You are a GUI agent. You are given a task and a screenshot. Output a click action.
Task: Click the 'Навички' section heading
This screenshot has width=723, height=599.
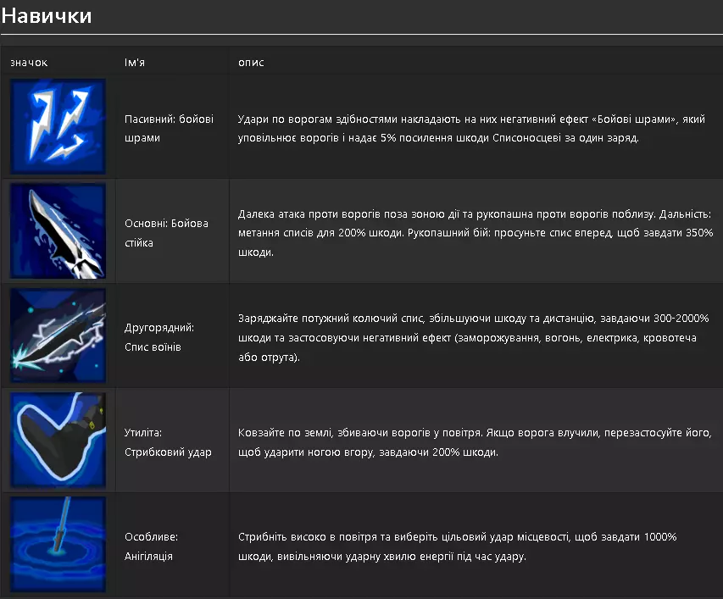tap(47, 15)
